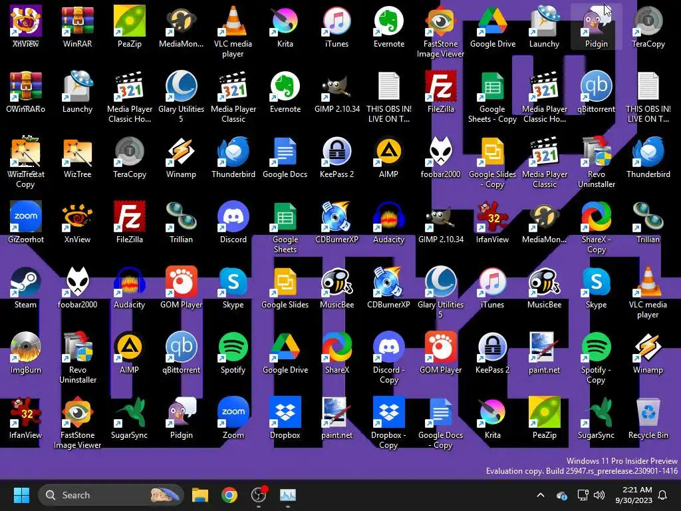Select the VLC media player icon beside Krita

(x=233, y=32)
